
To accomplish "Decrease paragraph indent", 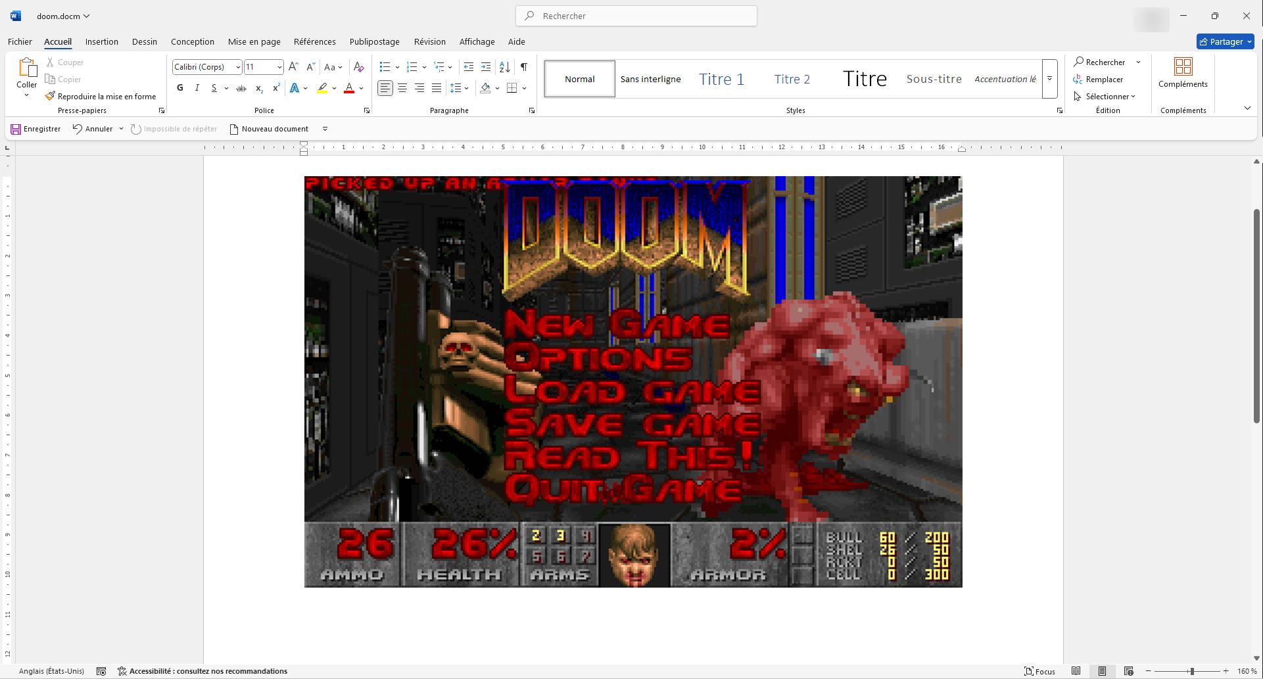I will 468,67.
